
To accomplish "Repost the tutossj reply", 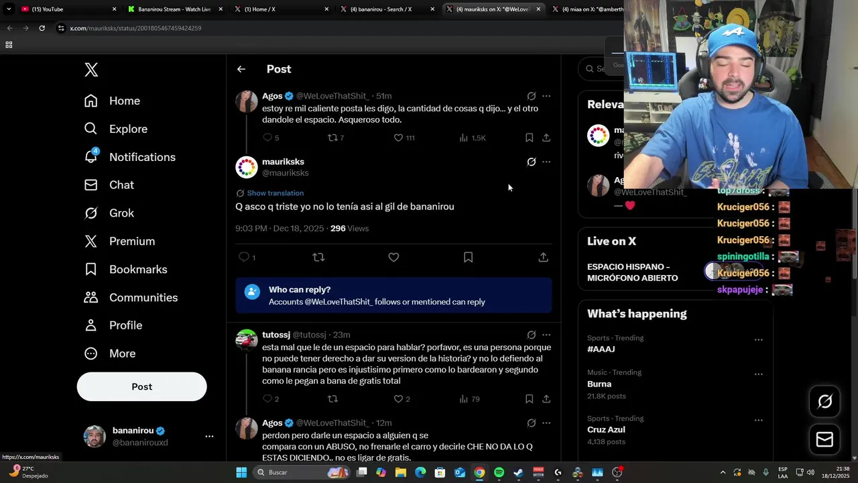I will pos(332,399).
